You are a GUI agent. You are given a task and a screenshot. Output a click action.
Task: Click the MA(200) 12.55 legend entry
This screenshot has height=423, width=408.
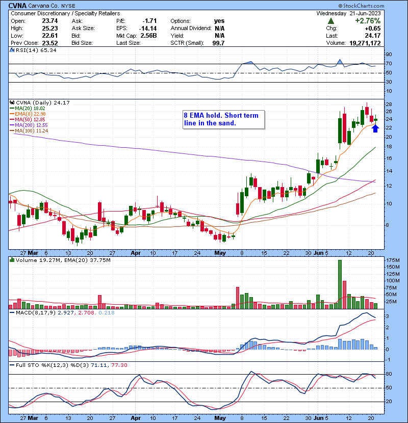[29, 125]
